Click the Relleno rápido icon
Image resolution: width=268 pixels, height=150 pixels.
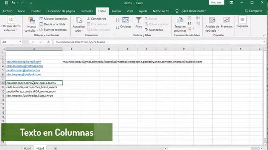(x=189, y=18)
